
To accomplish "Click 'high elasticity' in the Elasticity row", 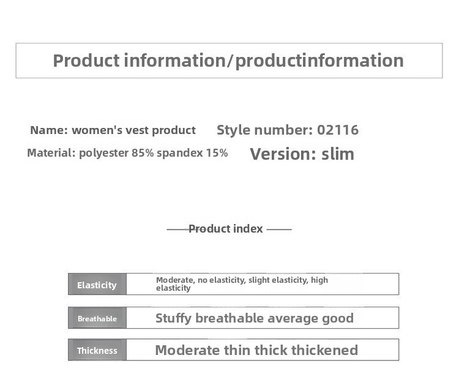I will click(242, 284).
